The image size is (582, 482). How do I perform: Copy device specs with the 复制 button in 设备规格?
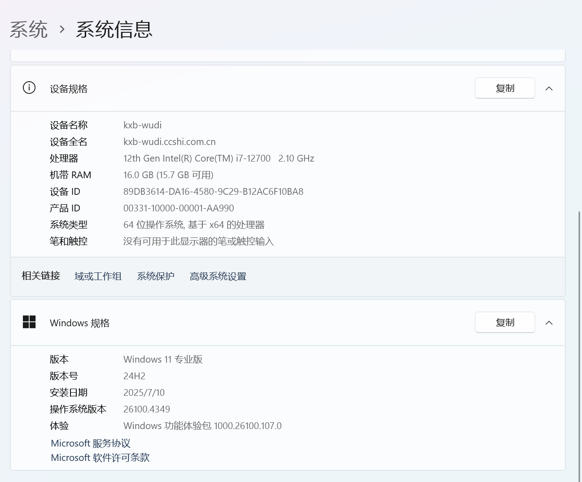point(505,88)
